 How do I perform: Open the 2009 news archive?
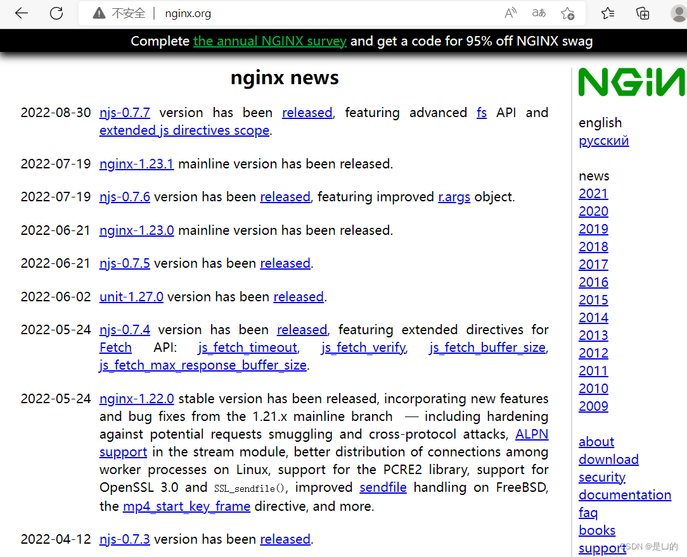(593, 406)
